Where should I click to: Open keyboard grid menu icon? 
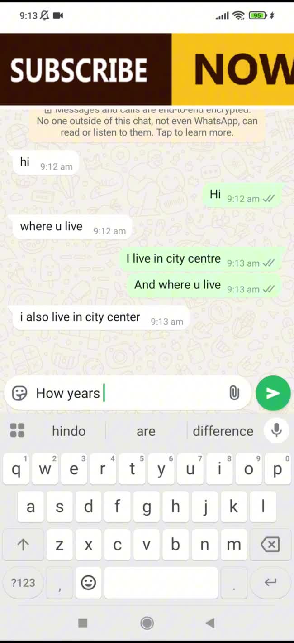click(x=17, y=430)
